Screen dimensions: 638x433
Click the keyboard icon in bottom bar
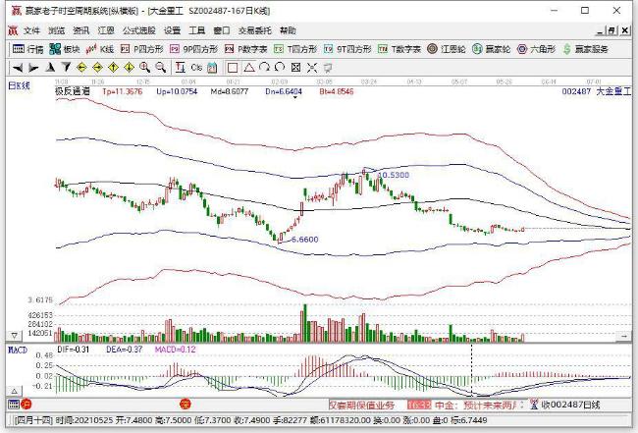(14, 405)
